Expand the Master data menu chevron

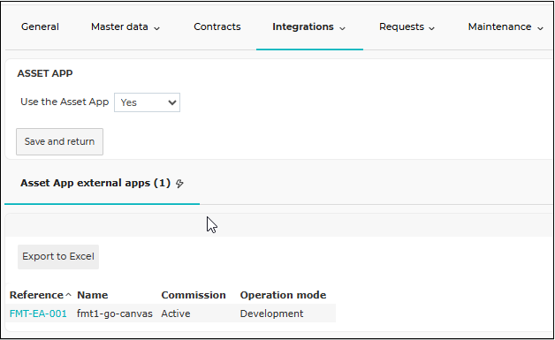[x=156, y=28]
